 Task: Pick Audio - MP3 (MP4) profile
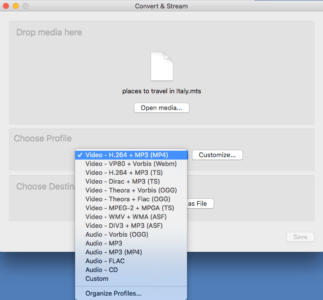point(131,252)
